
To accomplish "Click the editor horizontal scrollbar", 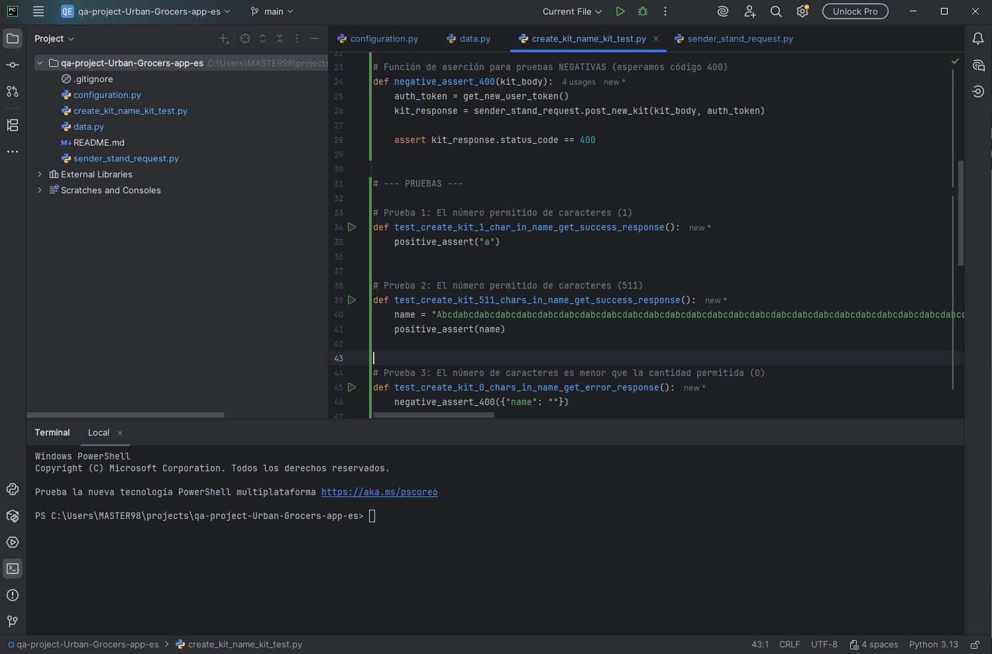I will point(434,415).
